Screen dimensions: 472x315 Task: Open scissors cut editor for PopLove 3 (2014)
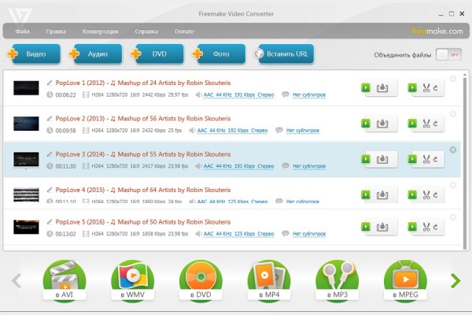[426, 159]
